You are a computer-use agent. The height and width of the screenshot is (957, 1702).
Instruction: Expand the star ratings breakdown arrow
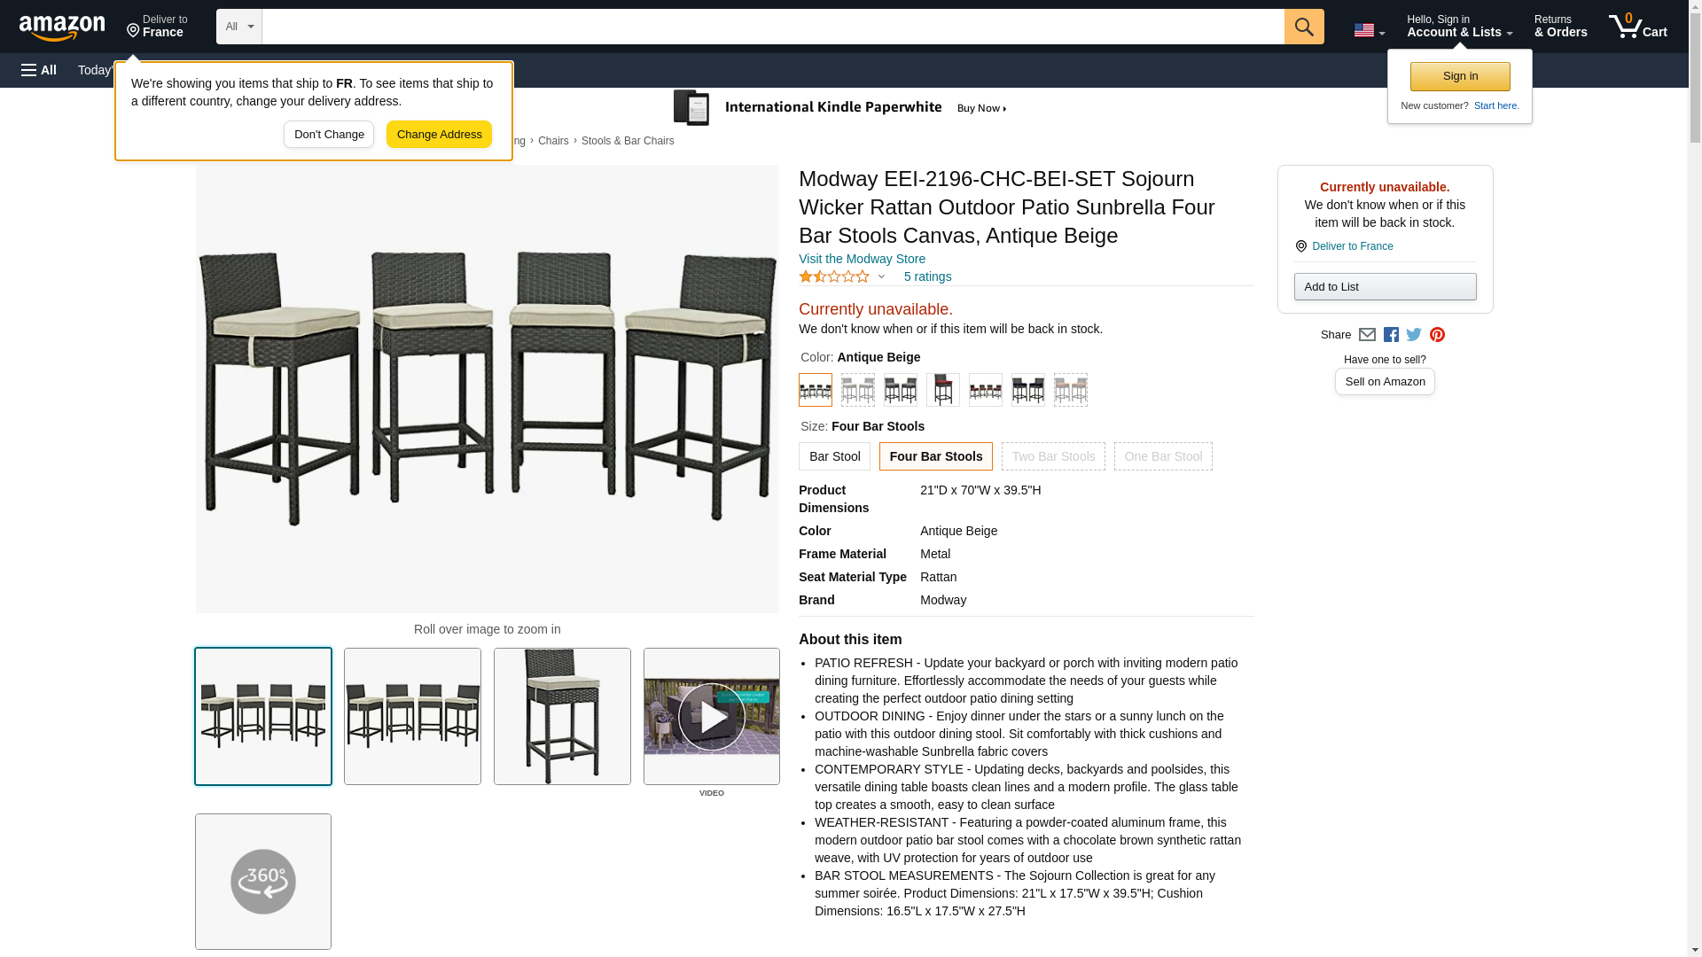tap(881, 276)
